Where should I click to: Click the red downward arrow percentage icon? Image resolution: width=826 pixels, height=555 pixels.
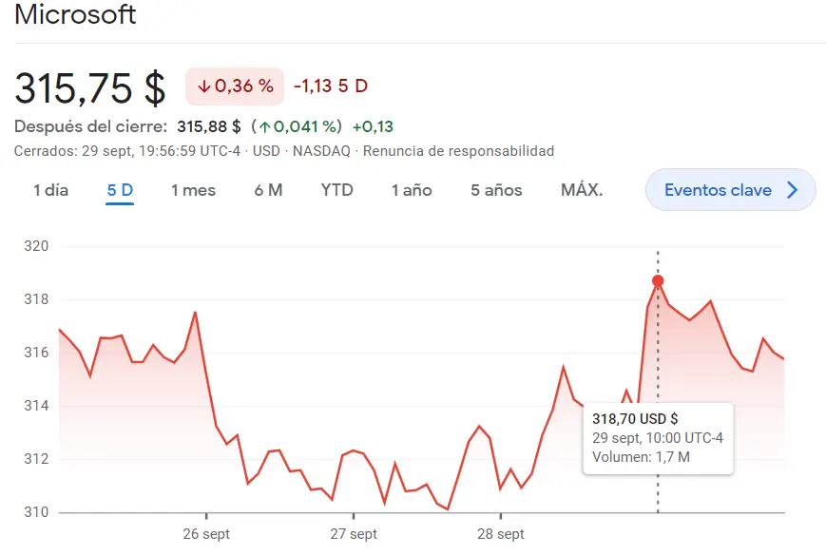[x=205, y=86]
